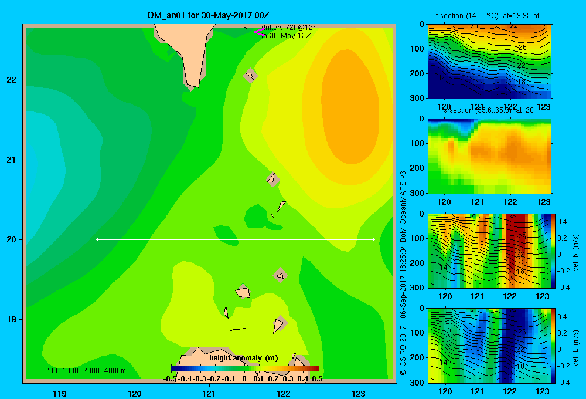Click the 'vel. N (m/s)' axis label
The height and width of the screenshot is (399, 586).
tap(575, 252)
